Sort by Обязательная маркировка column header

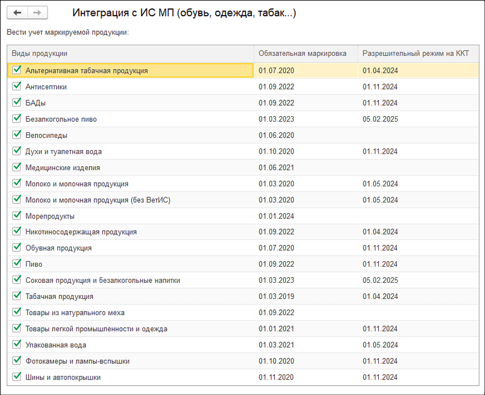point(306,53)
